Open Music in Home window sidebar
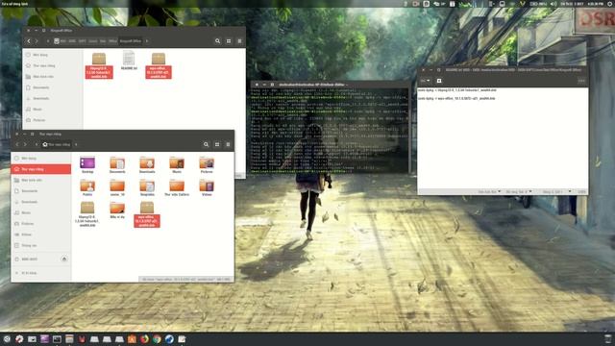615x346 pixels. [41, 212]
